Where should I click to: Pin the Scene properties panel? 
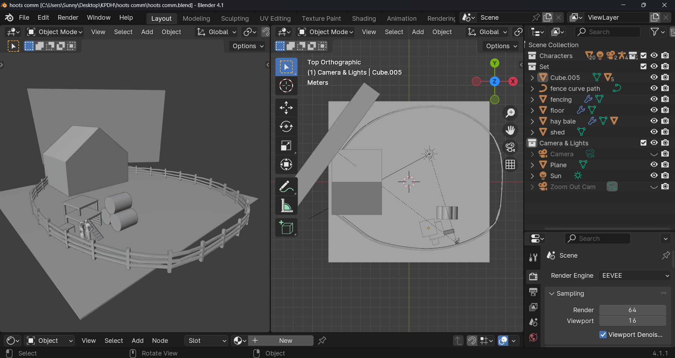(665, 256)
